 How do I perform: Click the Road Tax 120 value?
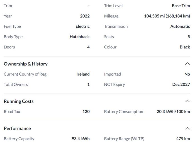point(86,112)
